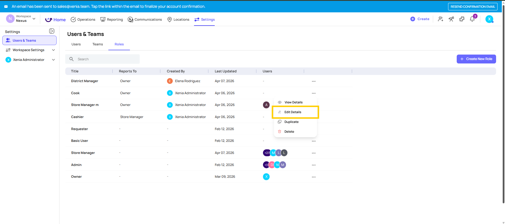Click the Create New Role button
The image size is (505, 224).
[476, 59]
